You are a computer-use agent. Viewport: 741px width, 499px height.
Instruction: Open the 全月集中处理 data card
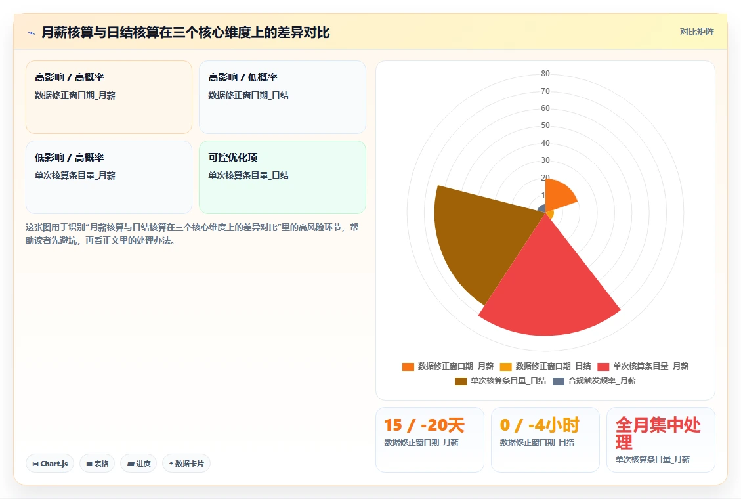click(x=661, y=439)
